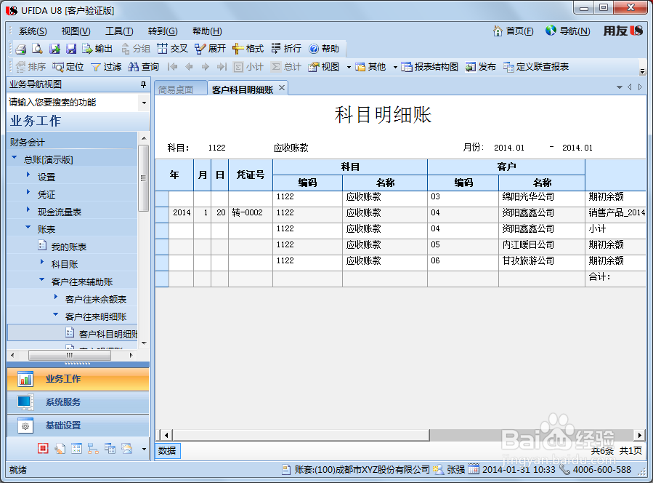Click the 查询 query binoculars tool
The image size is (653, 483).
(144, 67)
